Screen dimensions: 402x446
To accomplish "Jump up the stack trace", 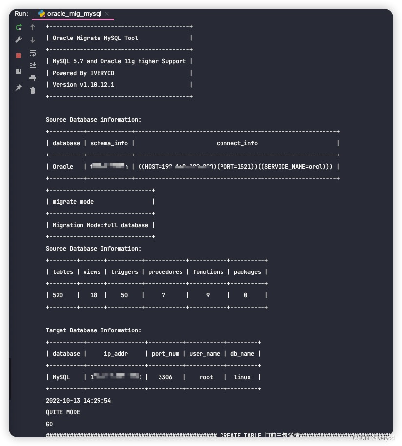I will pos(33,27).
